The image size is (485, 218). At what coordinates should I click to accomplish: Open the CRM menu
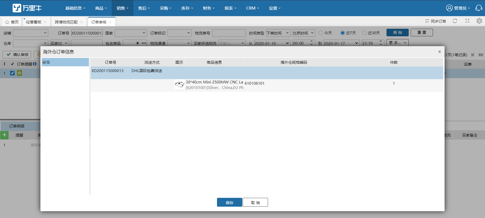(253, 8)
